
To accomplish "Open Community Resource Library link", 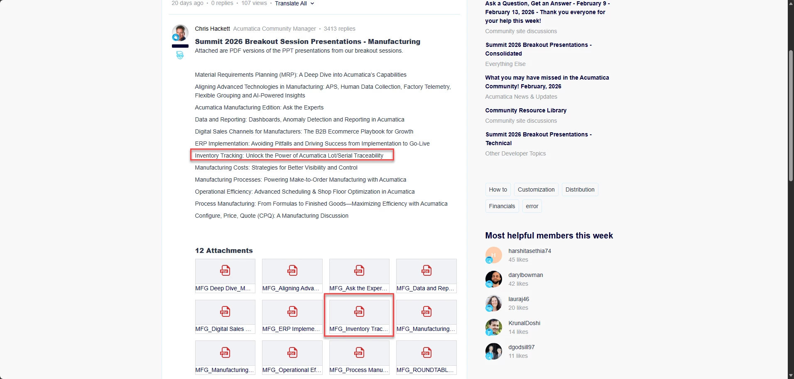I will 526,110.
